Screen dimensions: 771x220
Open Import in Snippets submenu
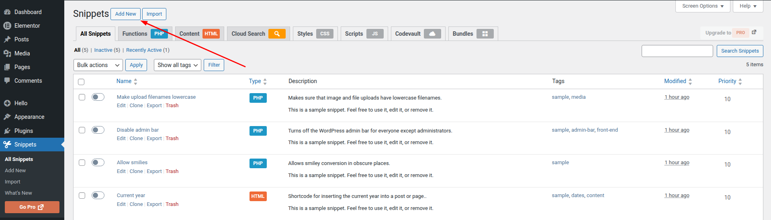tap(12, 182)
